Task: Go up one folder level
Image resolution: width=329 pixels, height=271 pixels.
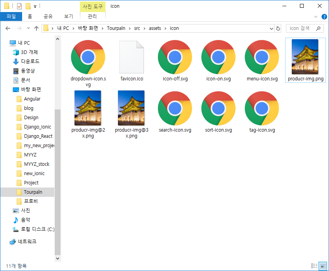Action: 36,28
